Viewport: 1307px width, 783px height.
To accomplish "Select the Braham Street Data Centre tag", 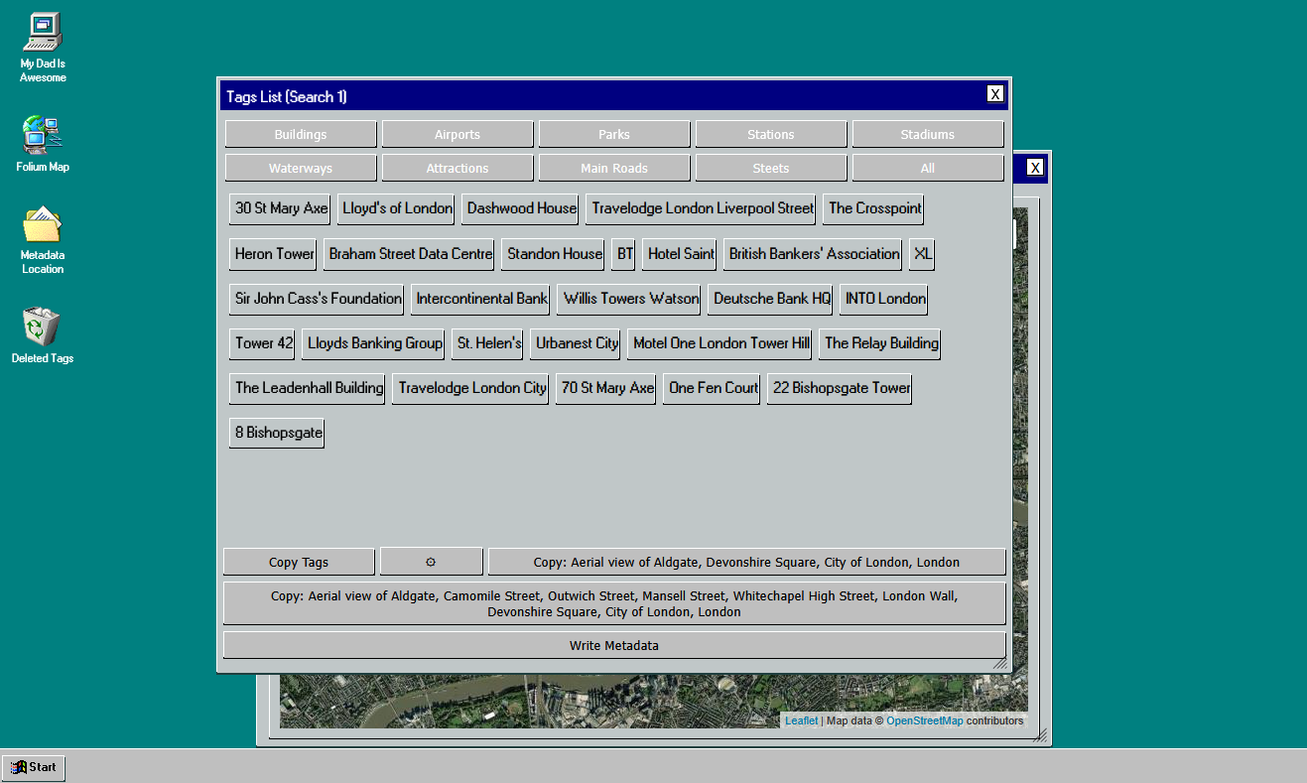I will point(411,254).
